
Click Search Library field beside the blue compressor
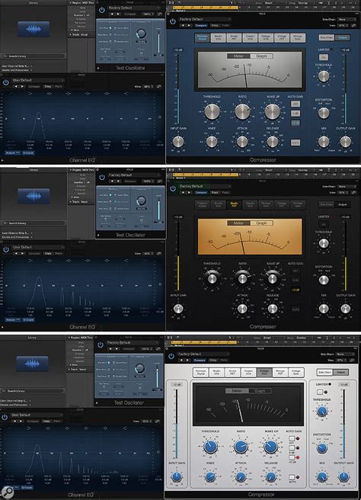click(x=34, y=56)
